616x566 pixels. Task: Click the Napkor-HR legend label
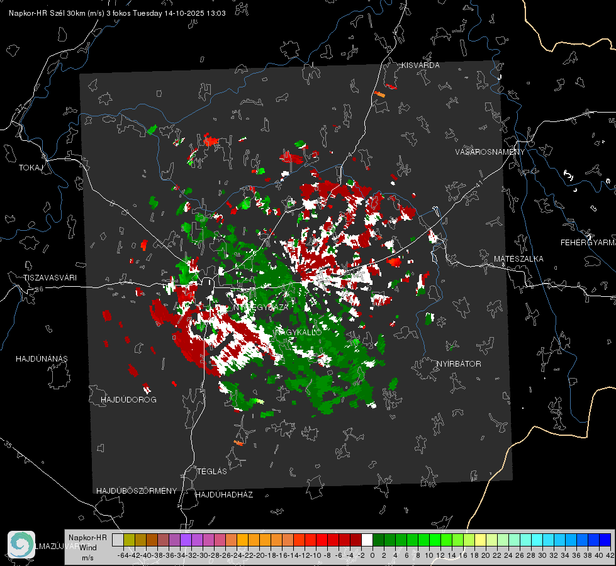pos(87,538)
